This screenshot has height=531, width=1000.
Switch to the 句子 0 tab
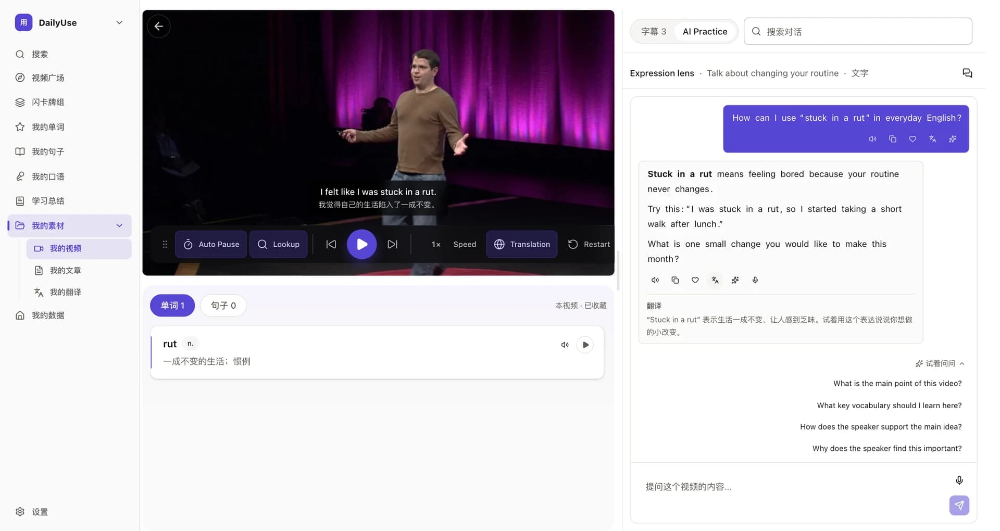(x=223, y=306)
